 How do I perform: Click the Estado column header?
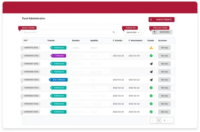point(151,40)
